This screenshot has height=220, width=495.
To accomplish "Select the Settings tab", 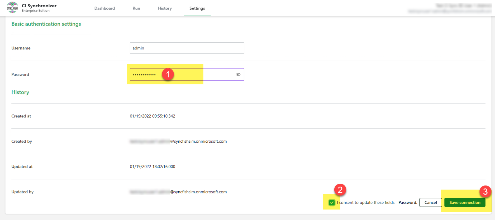I will point(197,8).
